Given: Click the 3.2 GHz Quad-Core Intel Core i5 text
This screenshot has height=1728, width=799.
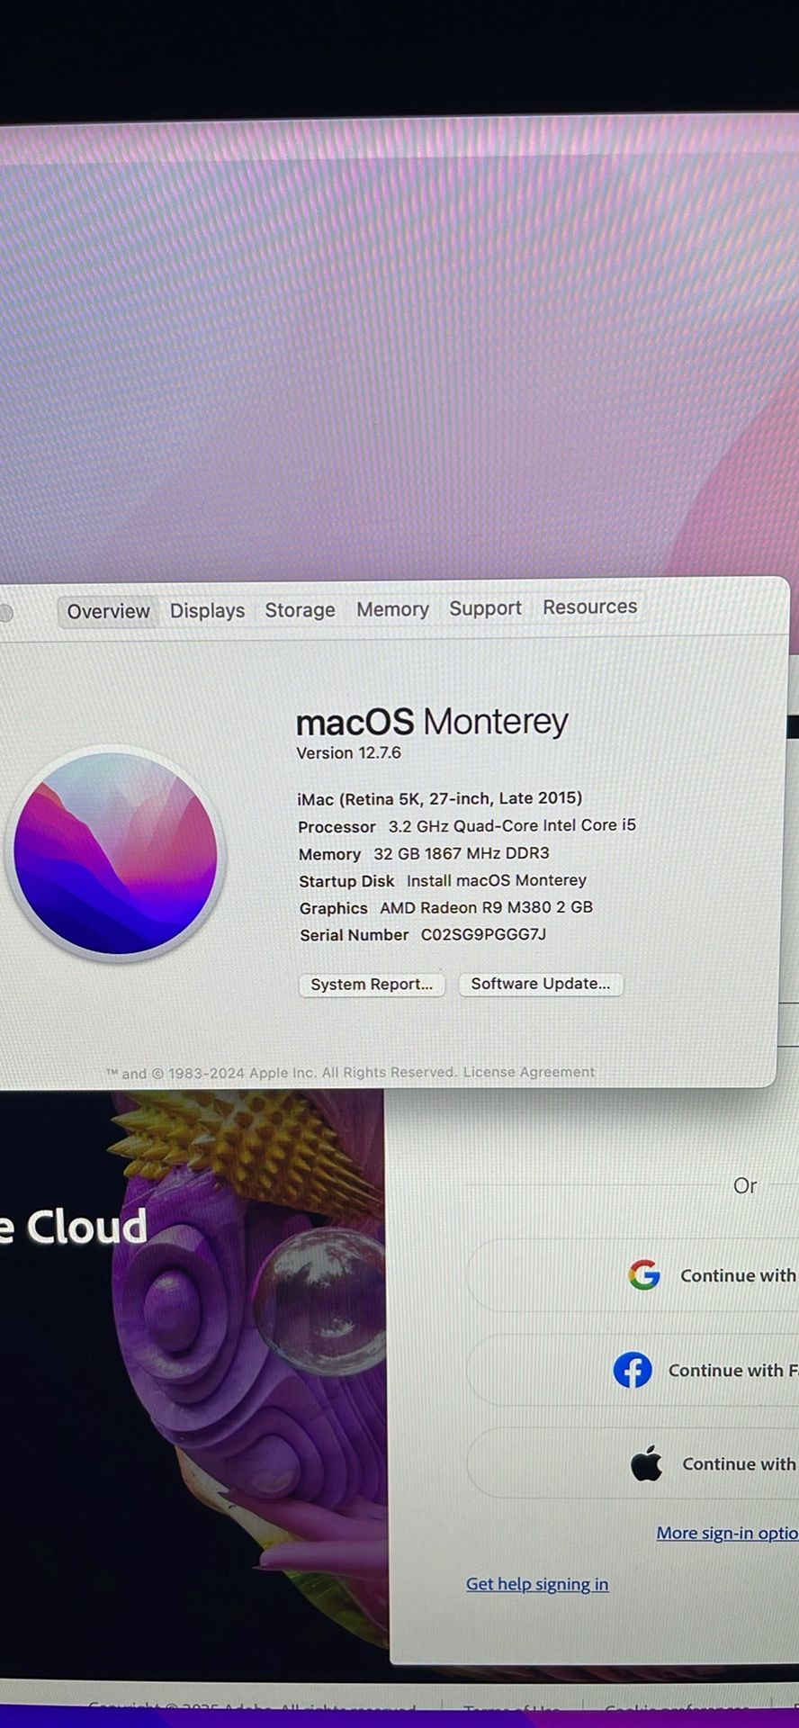Looking at the screenshot, I should tap(512, 825).
